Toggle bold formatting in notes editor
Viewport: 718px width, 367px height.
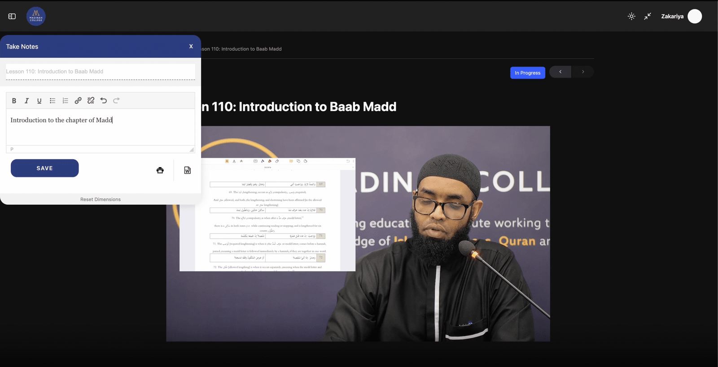(x=14, y=101)
